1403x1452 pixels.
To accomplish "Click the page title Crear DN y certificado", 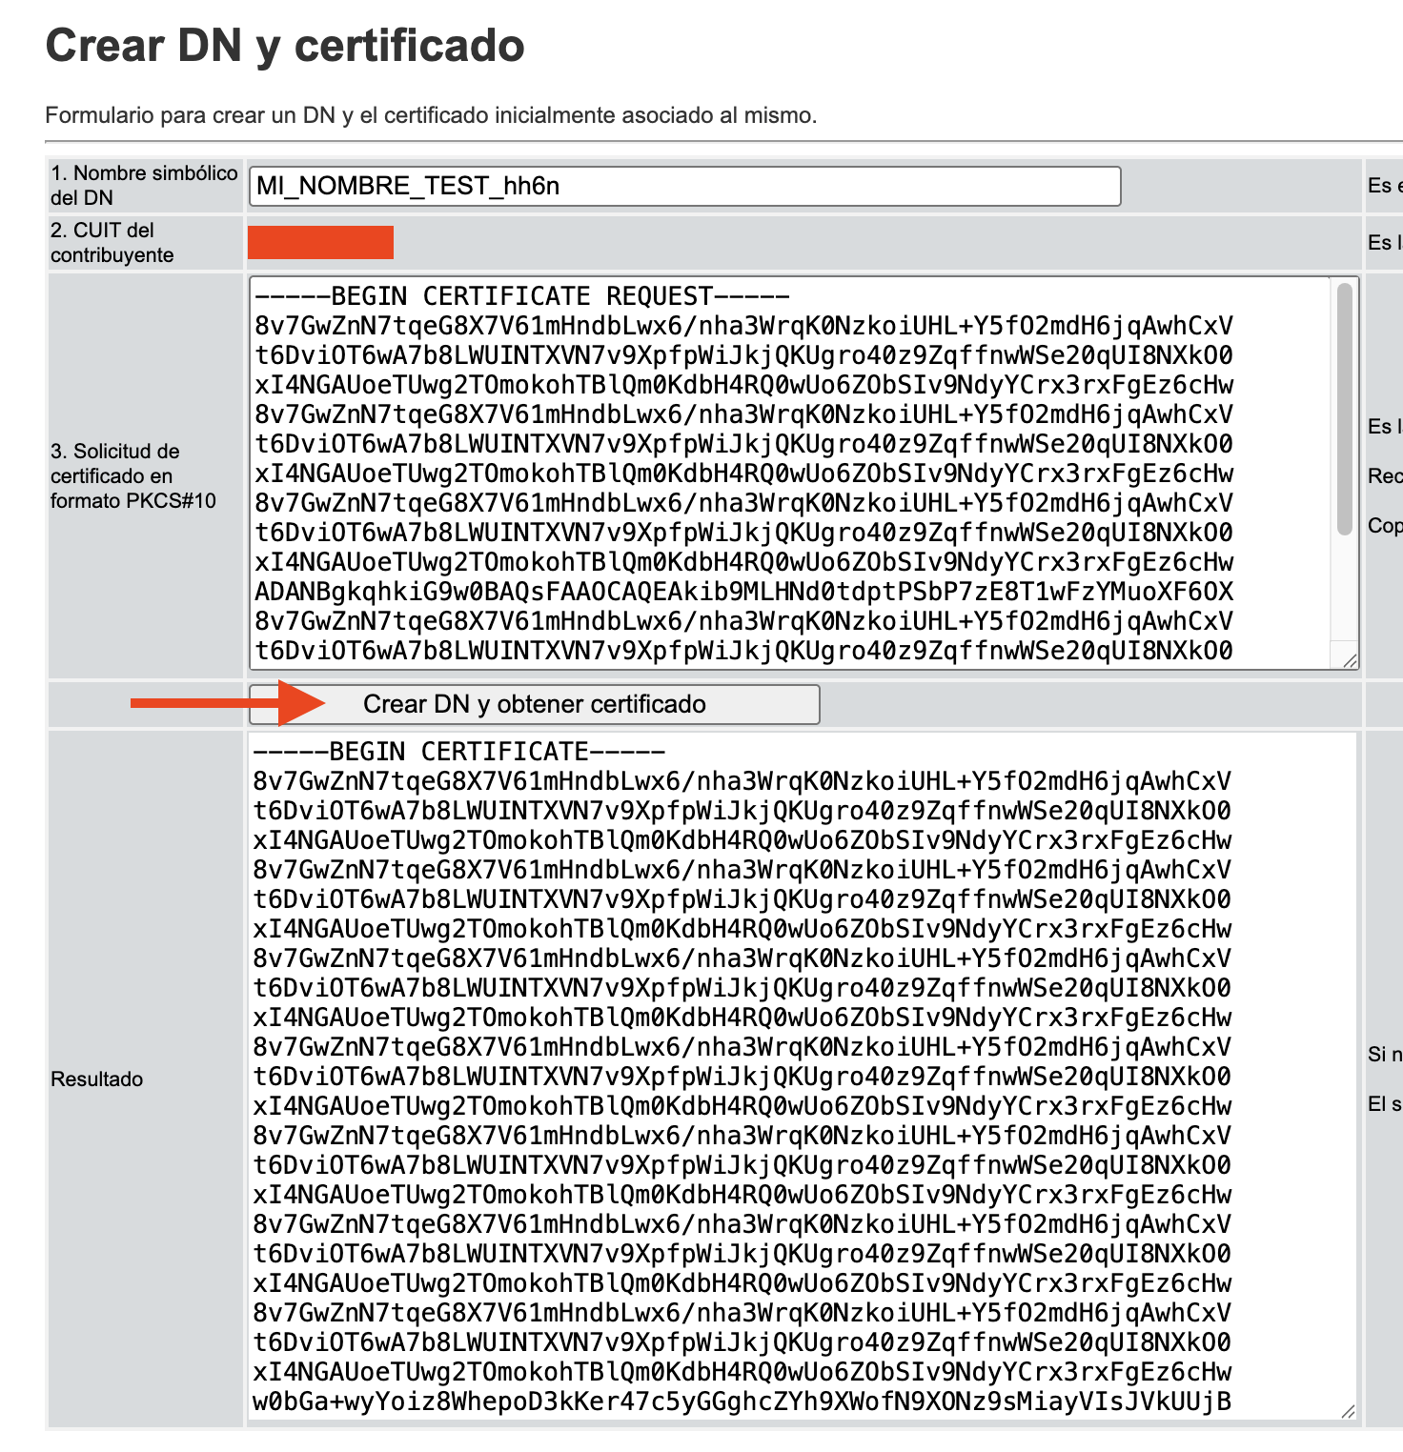I will (283, 46).
